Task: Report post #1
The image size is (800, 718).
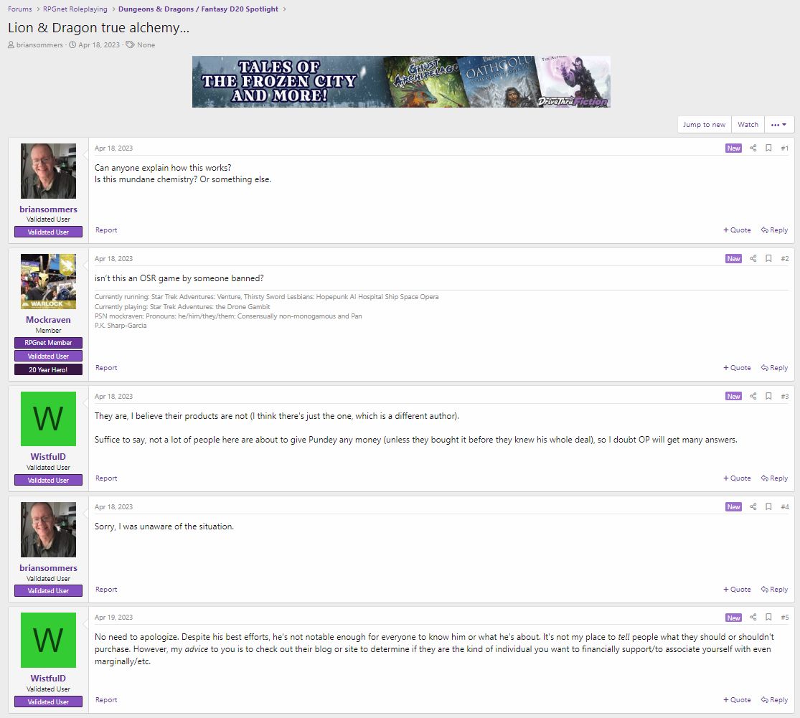Action: click(x=106, y=230)
